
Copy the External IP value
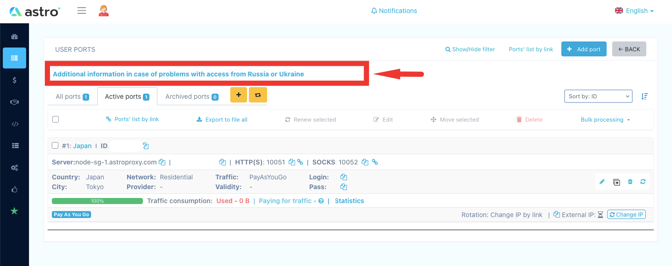coord(557,215)
